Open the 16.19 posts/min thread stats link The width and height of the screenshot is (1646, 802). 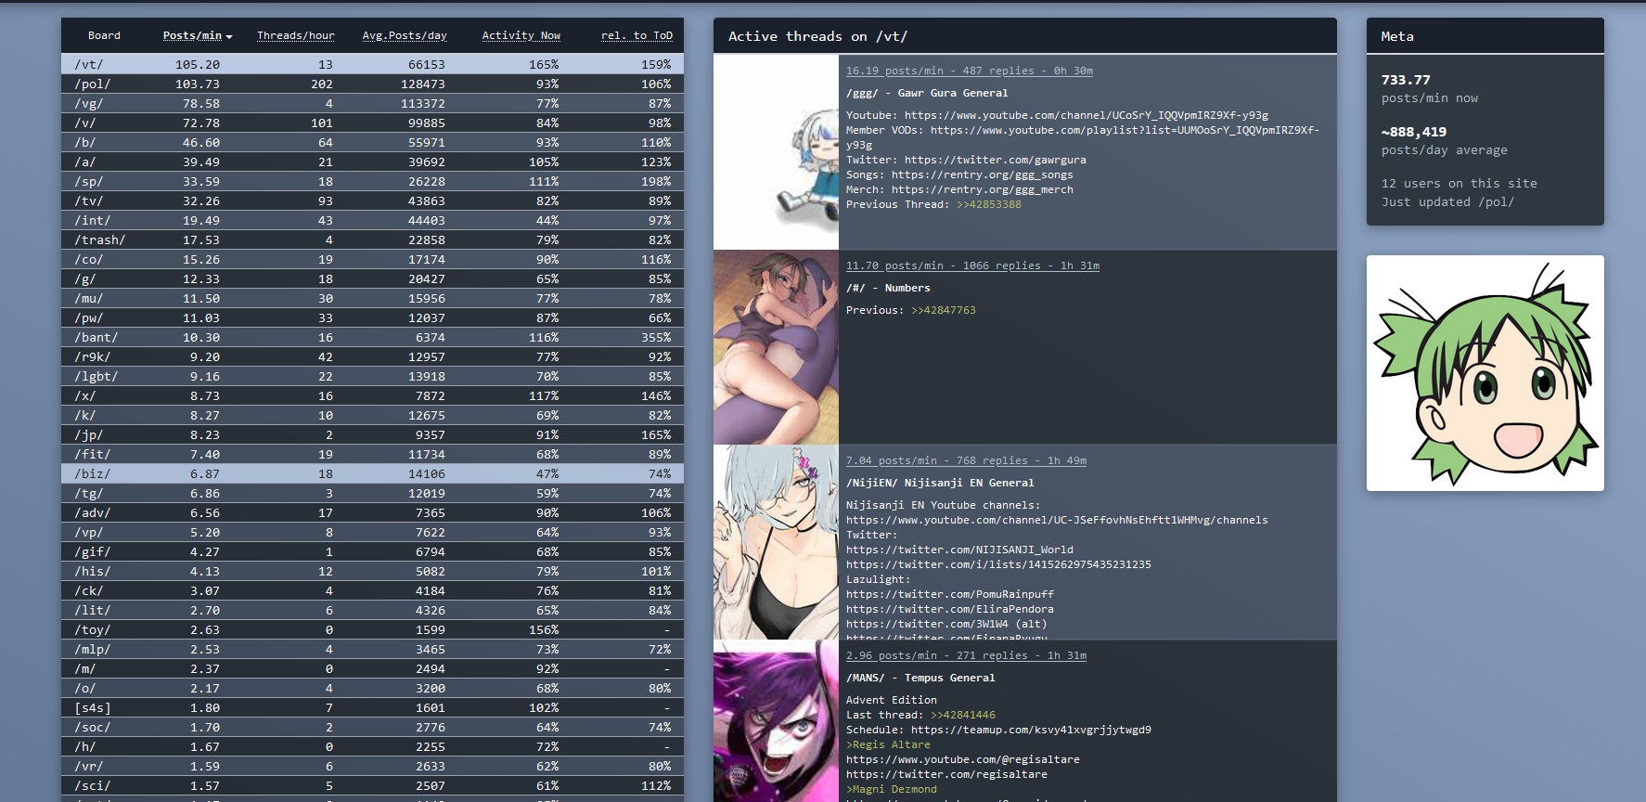[969, 71]
